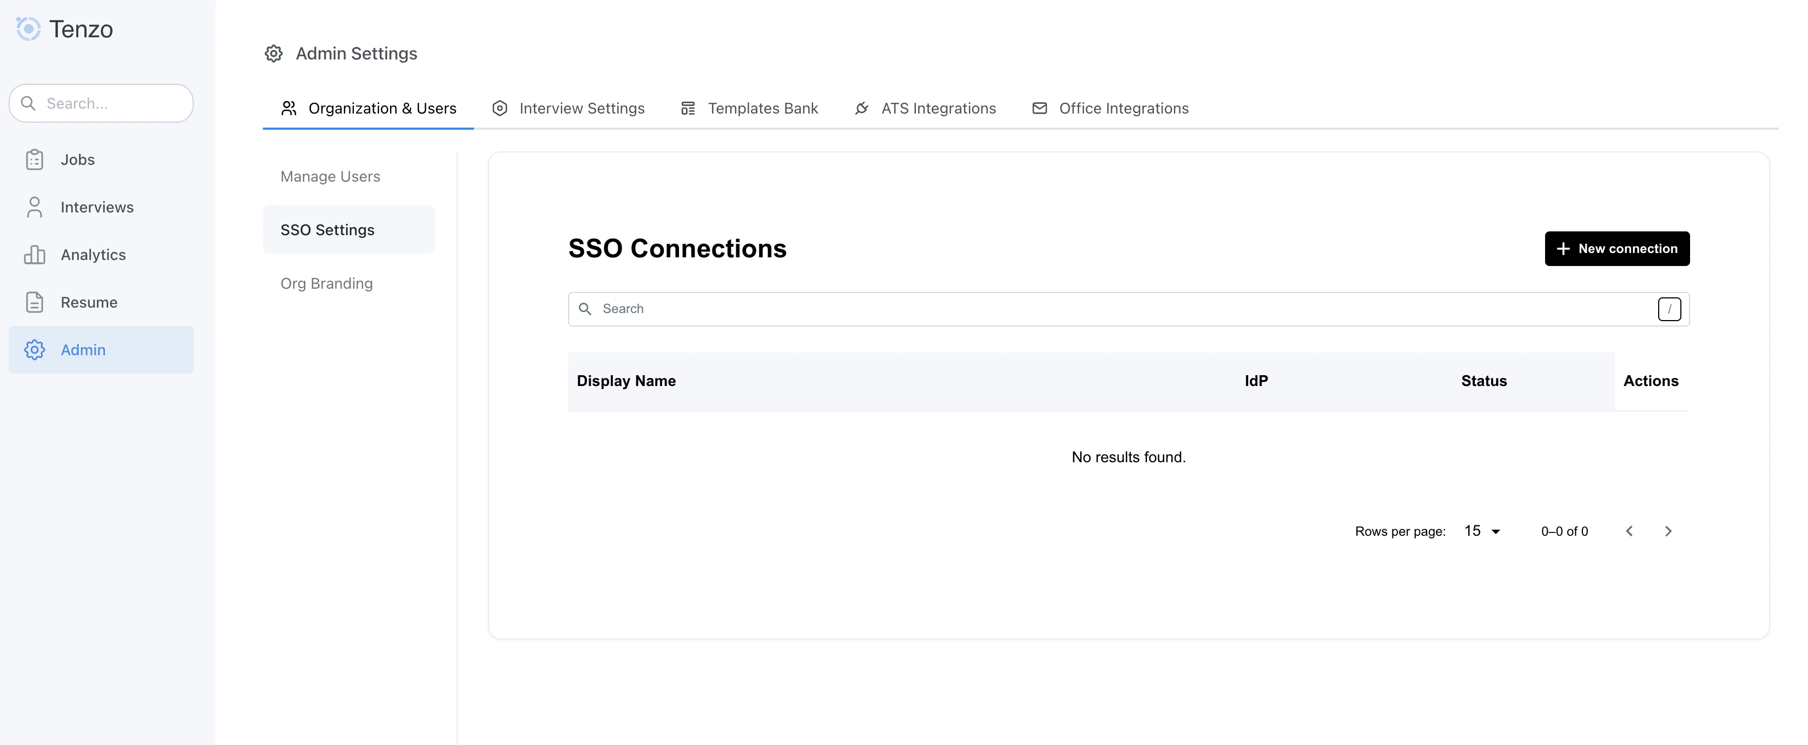Image resolution: width=1808 pixels, height=745 pixels.
Task: Click the New connection button
Action: pyautogui.click(x=1617, y=248)
